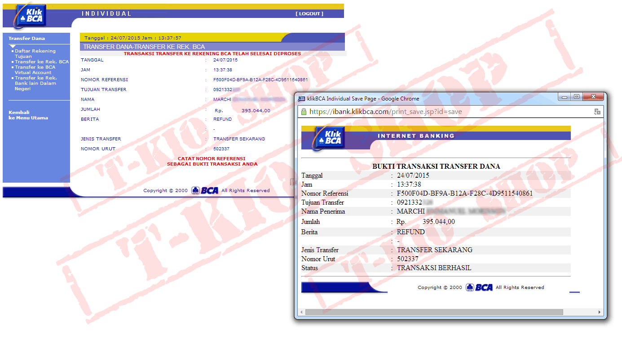Click the white triangle under Transfer Dana
622x337 pixels.
(13, 46)
